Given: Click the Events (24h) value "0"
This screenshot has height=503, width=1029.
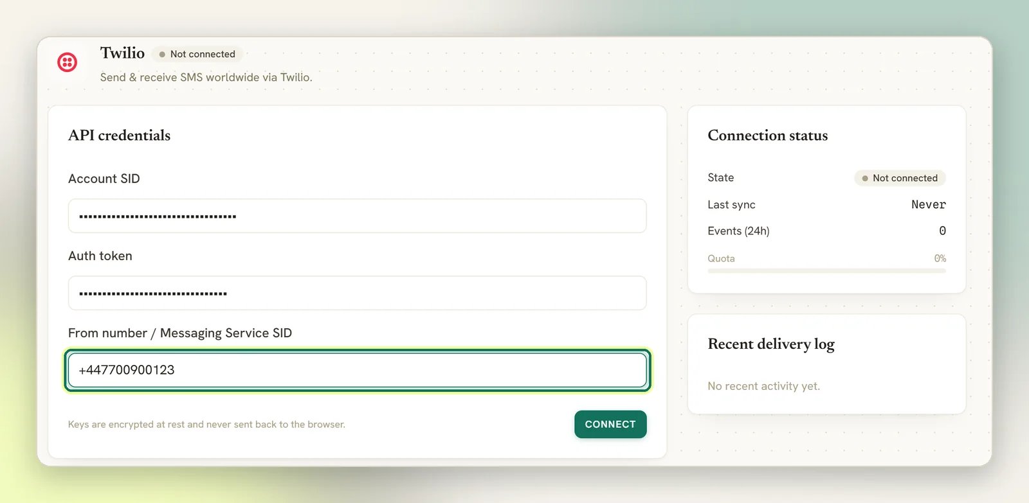Looking at the screenshot, I should tap(942, 231).
